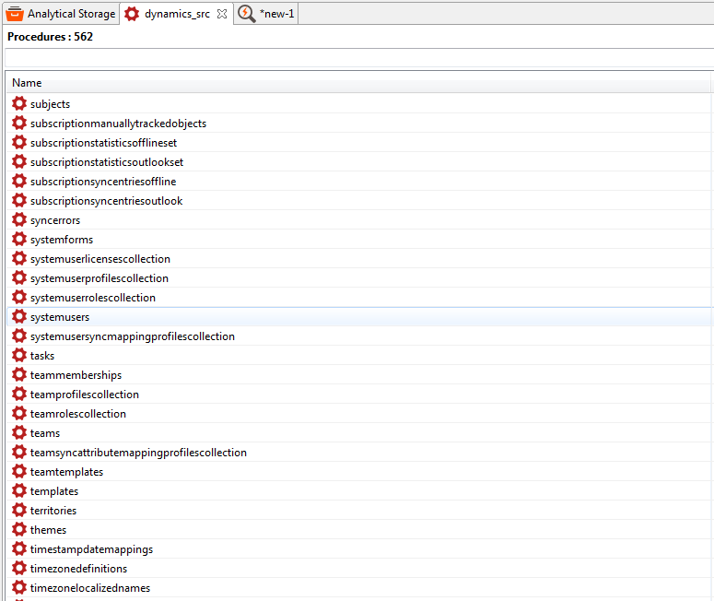Select subscriptionstatisticsofflineset in the list
This screenshot has height=601, width=714.
pyautogui.click(x=103, y=143)
